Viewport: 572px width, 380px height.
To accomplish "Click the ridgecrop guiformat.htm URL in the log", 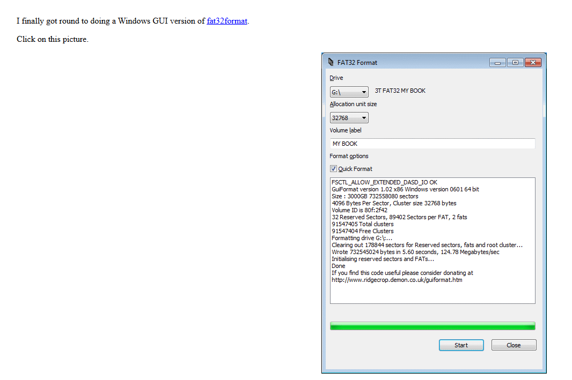I will coord(397,280).
